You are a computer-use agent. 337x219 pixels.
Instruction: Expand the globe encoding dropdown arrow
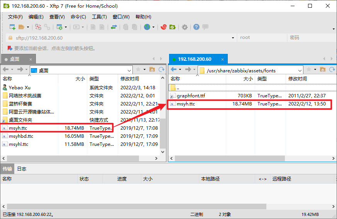tap(153, 27)
